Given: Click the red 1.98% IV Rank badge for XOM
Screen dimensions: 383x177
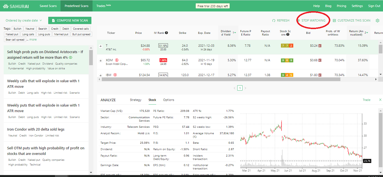Looking at the screenshot, I should (x=163, y=60).
